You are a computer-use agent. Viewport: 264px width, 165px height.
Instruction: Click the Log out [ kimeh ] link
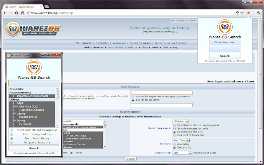coord(177,43)
